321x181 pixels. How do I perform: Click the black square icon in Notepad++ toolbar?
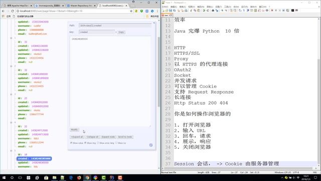tap(293, 11)
